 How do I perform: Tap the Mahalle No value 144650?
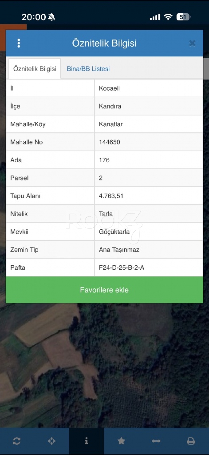[109, 142]
